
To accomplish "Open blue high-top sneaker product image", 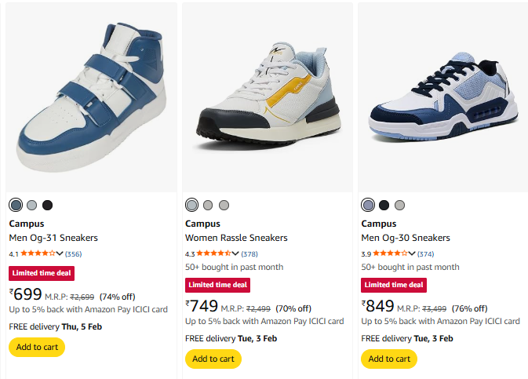I will coord(91,98).
